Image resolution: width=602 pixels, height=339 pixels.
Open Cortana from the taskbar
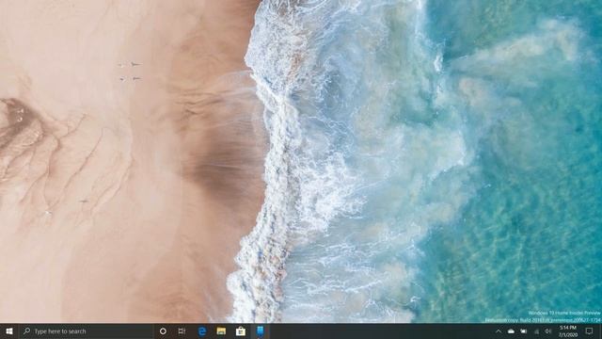point(163,331)
